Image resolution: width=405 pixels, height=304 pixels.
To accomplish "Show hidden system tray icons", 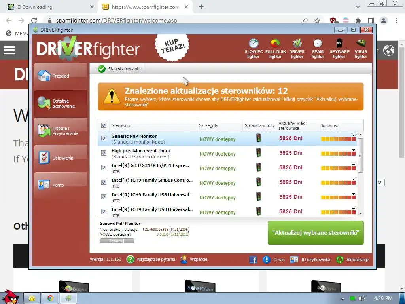I will [343, 298].
